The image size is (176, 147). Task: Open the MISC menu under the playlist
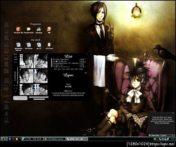(68, 69)
